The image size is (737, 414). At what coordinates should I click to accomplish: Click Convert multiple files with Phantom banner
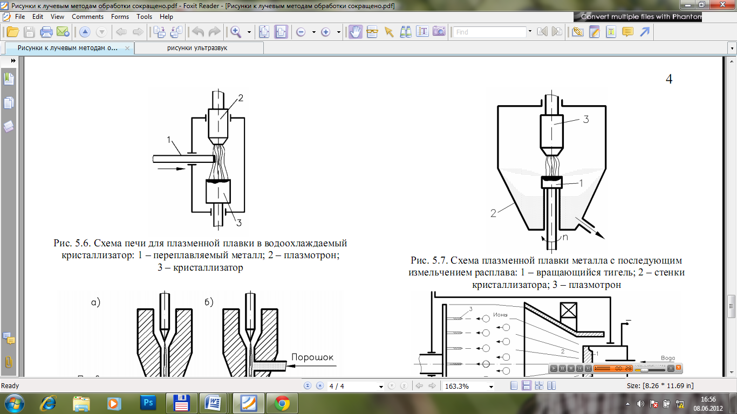pos(638,17)
